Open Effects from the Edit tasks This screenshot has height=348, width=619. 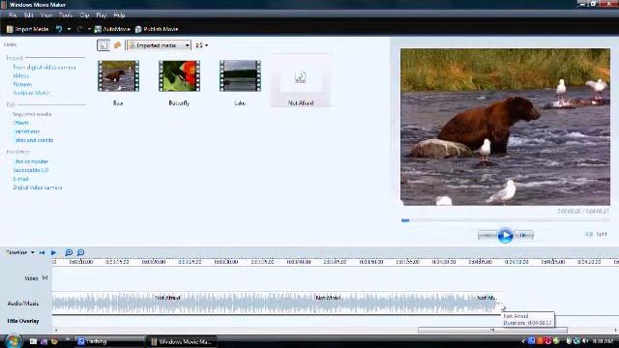click(x=21, y=123)
